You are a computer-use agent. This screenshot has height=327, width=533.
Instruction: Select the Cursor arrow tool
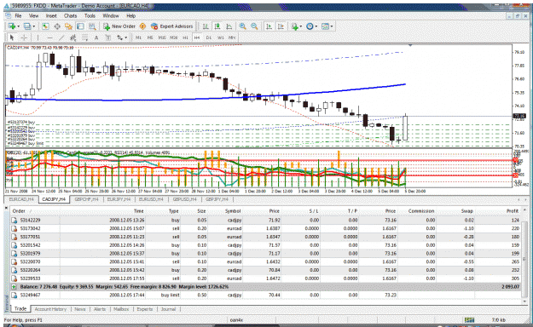point(12,37)
